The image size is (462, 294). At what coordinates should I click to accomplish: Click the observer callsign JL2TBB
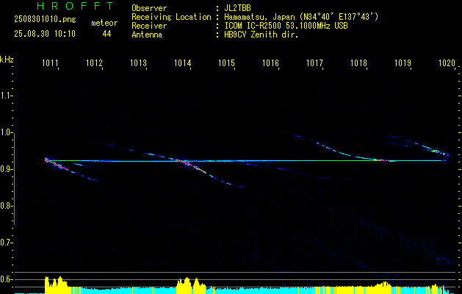pyautogui.click(x=237, y=8)
